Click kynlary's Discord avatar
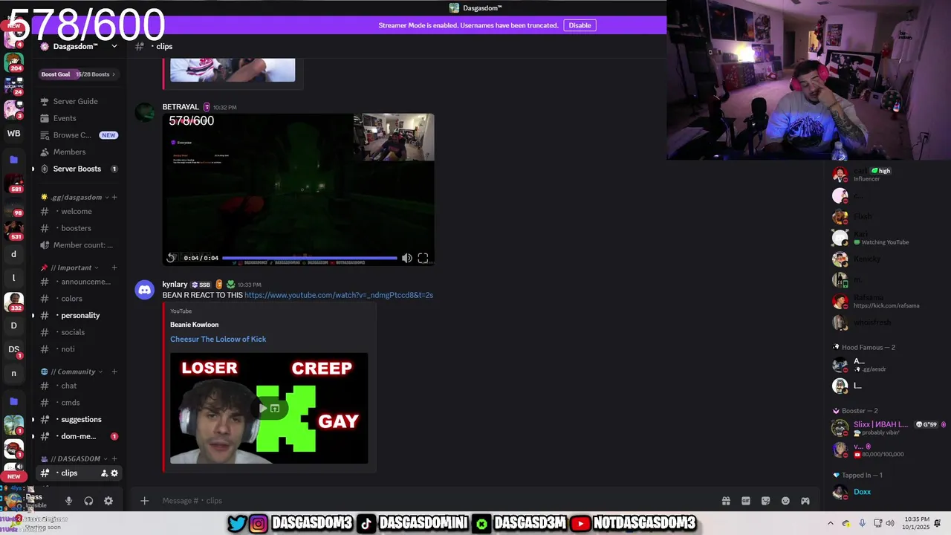The height and width of the screenshot is (535, 951). coord(145,290)
